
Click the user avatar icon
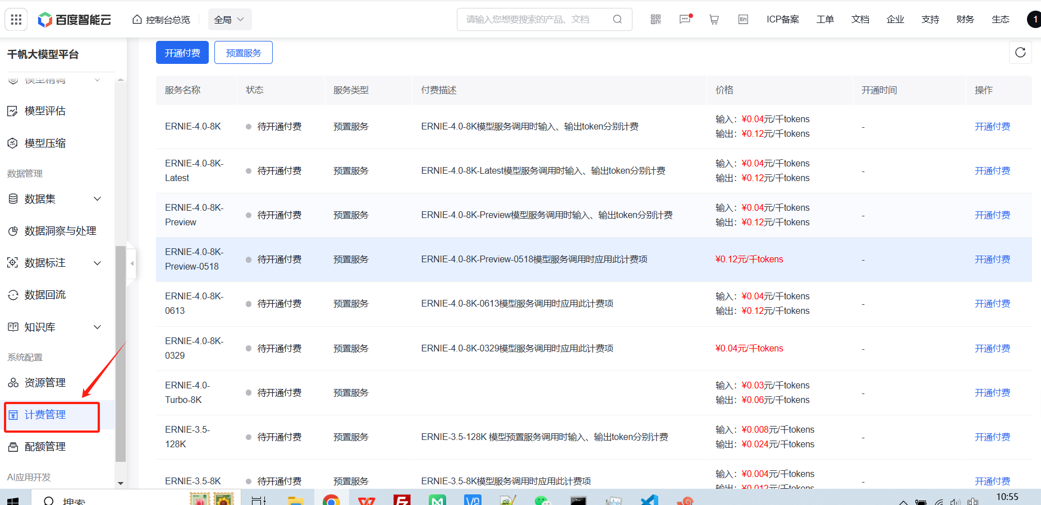[1034, 20]
